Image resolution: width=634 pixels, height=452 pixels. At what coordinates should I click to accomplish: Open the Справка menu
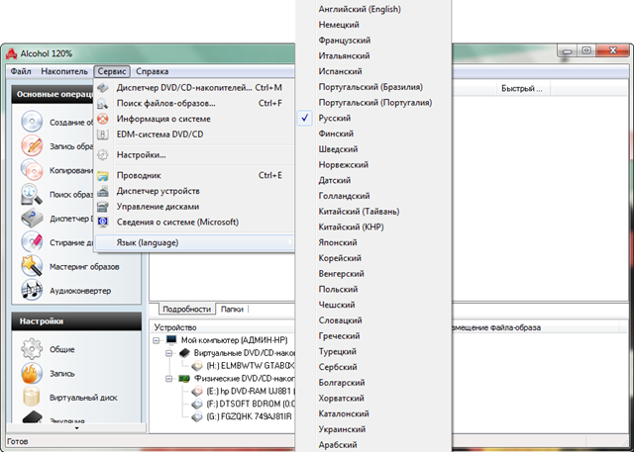click(152, 71)
